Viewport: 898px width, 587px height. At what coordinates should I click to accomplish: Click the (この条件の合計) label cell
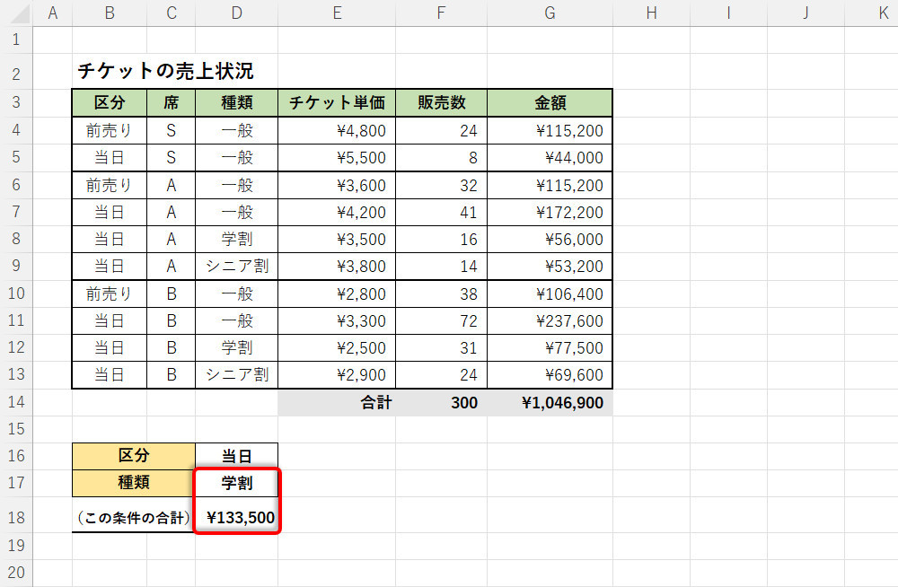click(x=133, y=517)
